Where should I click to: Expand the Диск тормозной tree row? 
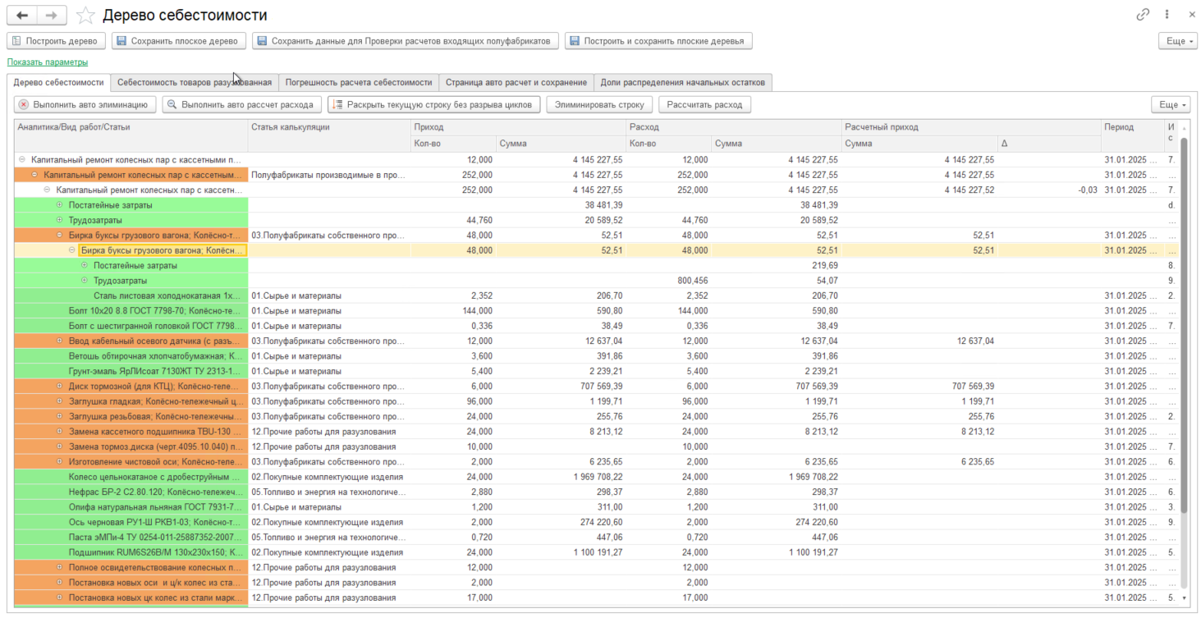[59, 386]
